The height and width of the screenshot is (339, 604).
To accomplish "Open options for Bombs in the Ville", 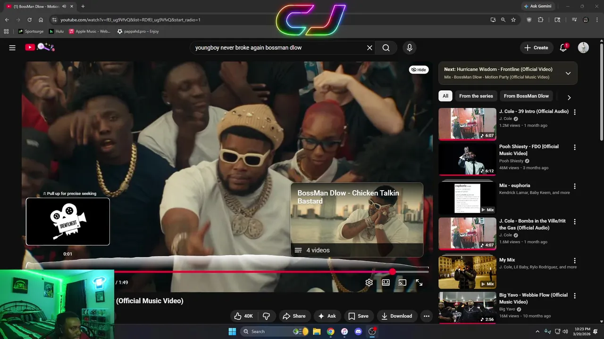I will pyautogui.click(x=575, y=221).
